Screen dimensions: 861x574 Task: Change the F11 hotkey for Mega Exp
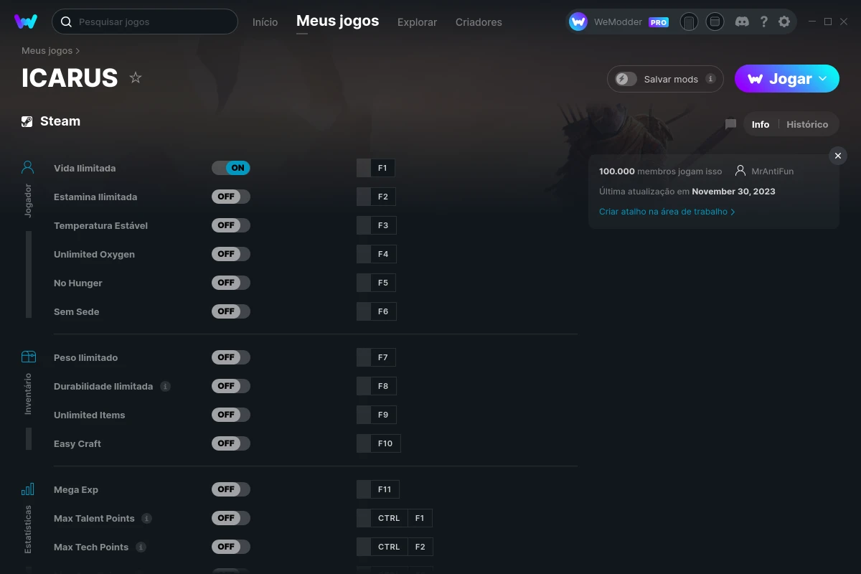click(378, 489)
